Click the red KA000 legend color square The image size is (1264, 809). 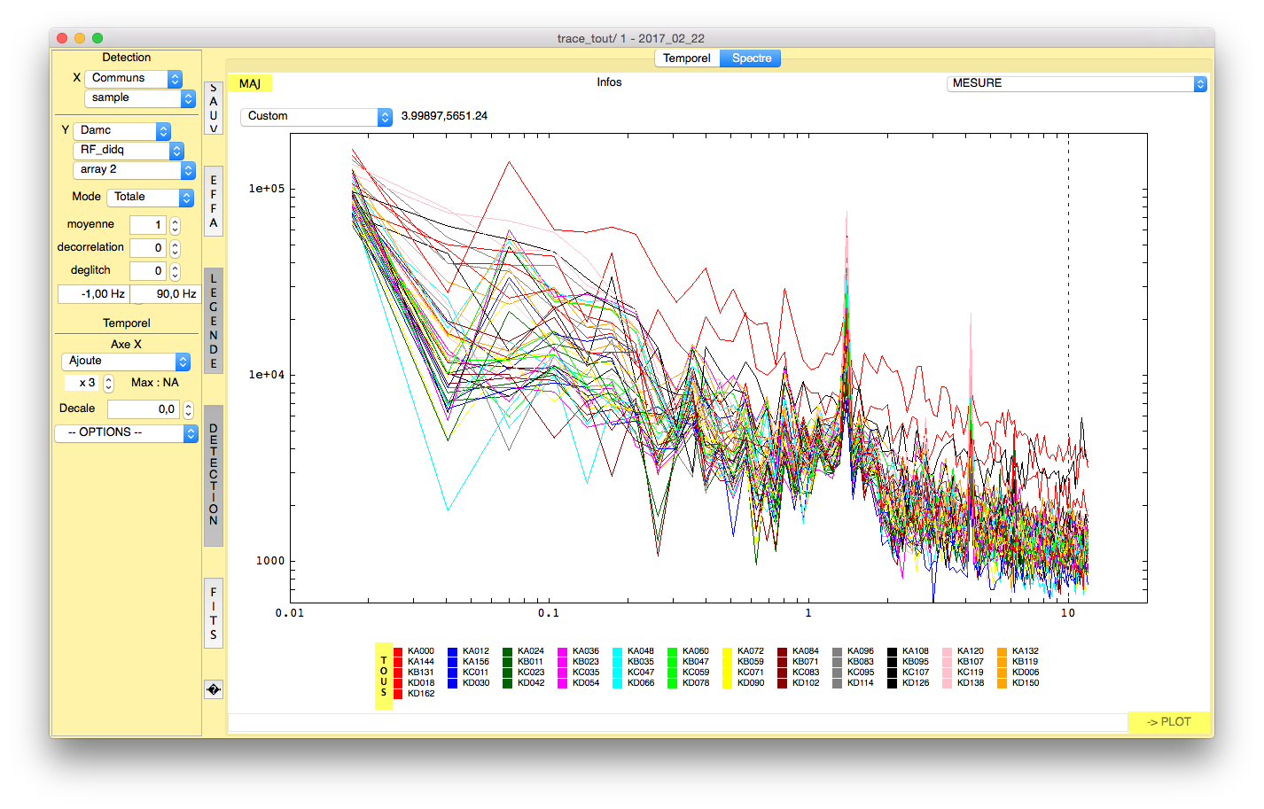click(x=398, y=651)
